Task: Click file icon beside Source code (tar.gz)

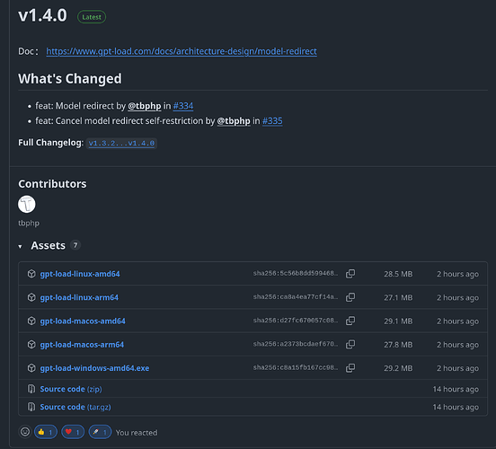Action: [31, 407]
